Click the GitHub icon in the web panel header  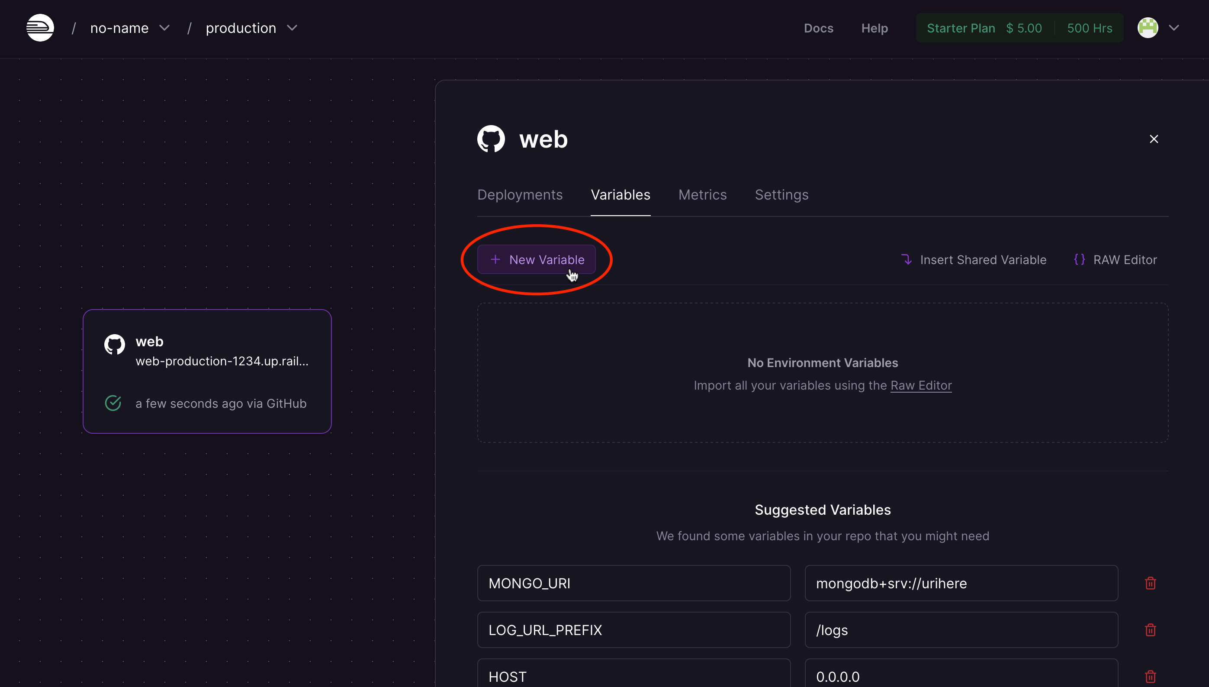tap(490, 138)
